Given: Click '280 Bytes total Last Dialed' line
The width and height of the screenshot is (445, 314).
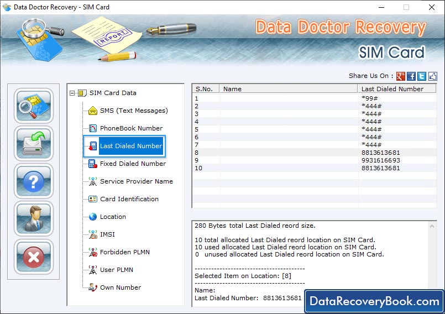Looking at the screenshot, I should click(255, 226).
